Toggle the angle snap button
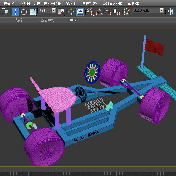This screenshot has width=176, height=176. point(99,12)
